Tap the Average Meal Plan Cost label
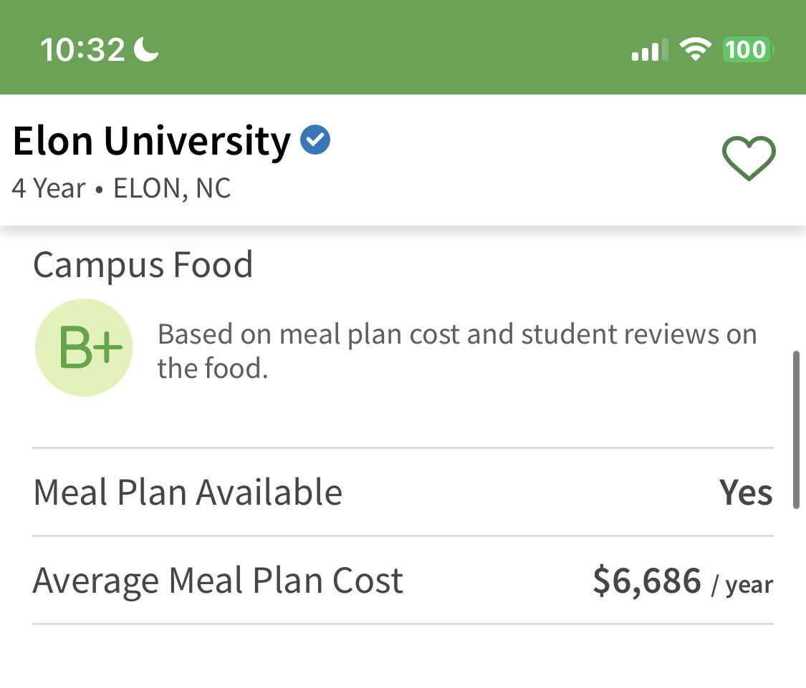The height and width of the screenshot is (688, 806). tap(218, 581)
